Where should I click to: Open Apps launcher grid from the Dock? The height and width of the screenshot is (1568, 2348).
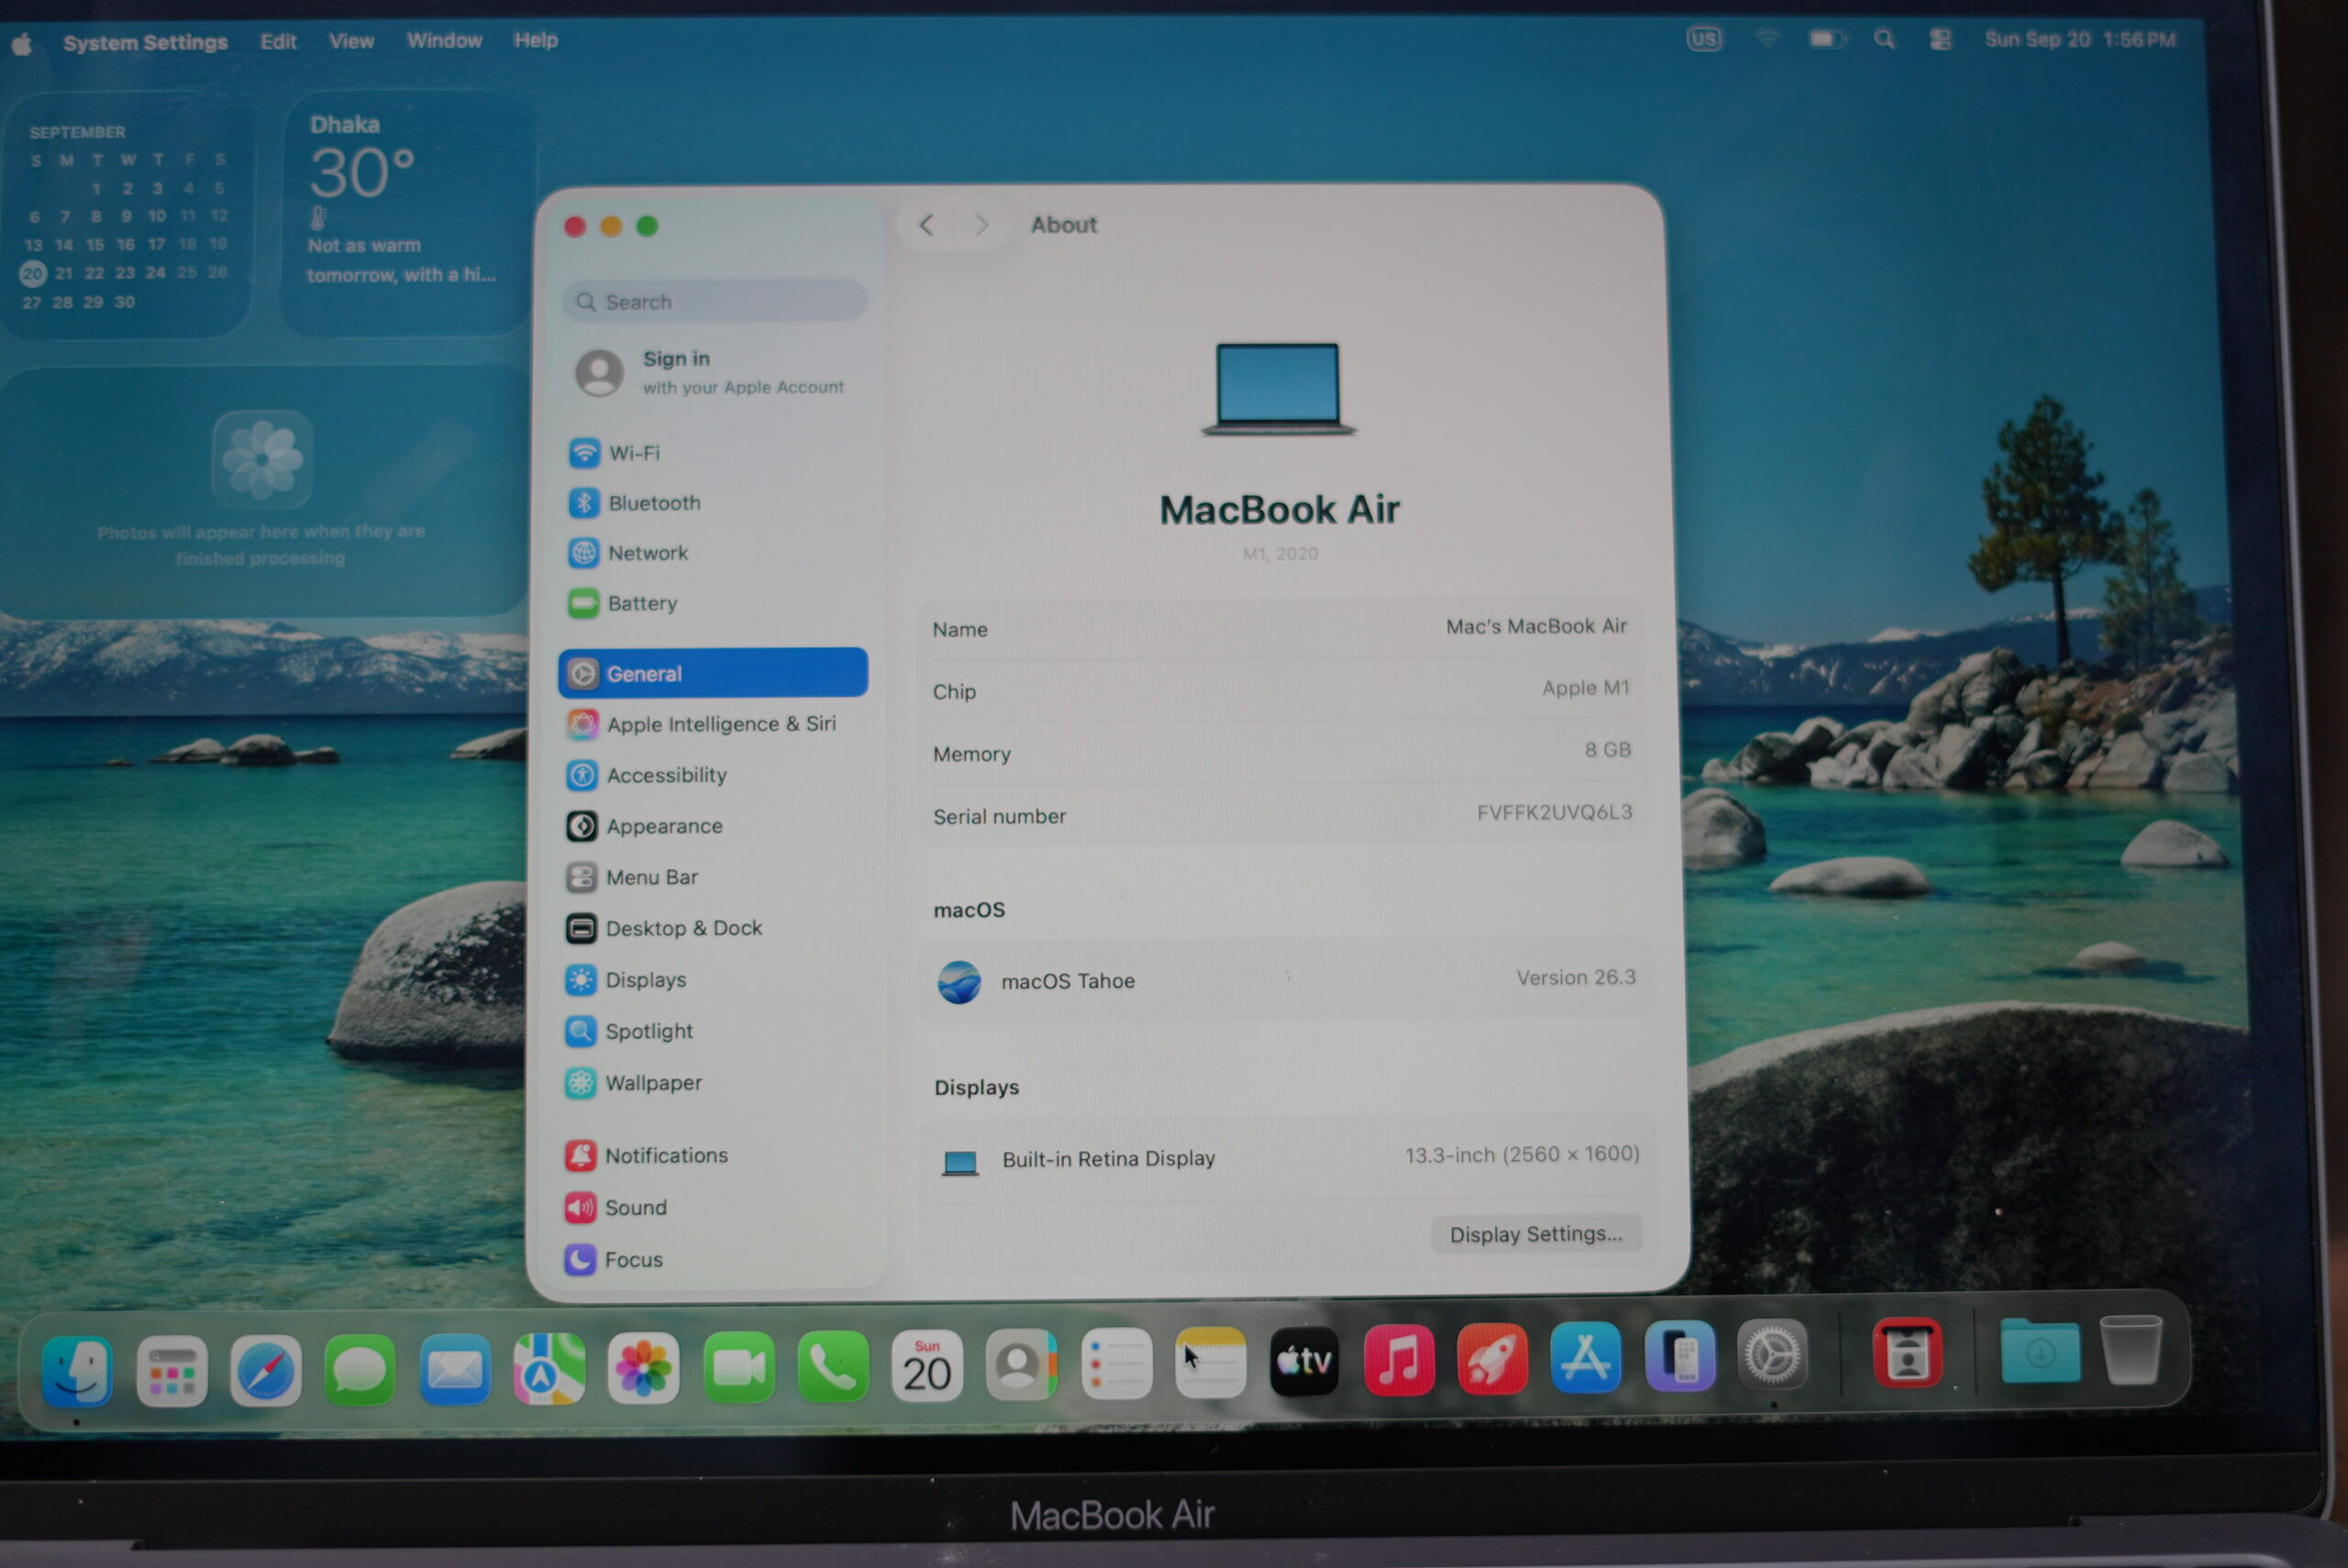172,1370
